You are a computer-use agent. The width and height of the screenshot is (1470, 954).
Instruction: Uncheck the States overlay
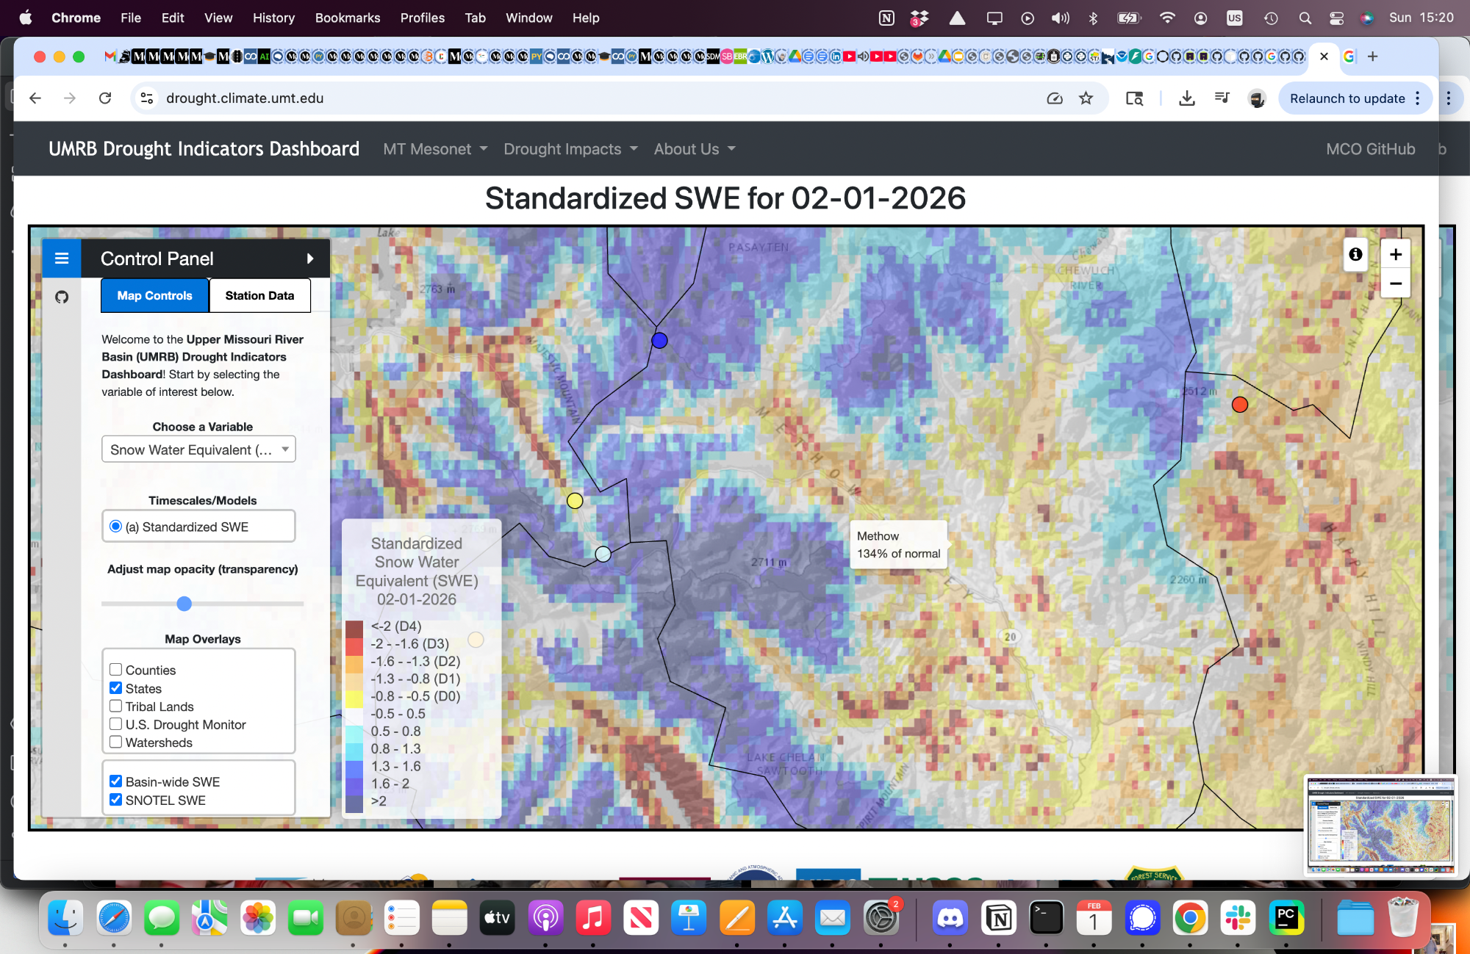(x=116, y=688)
